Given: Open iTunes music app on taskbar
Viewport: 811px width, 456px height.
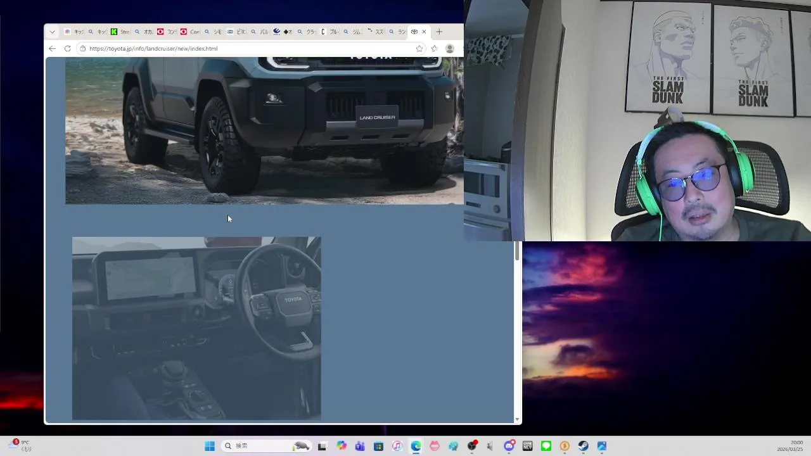Looking at the screenshot, I should pyautogui.click(x=397, y=446).
